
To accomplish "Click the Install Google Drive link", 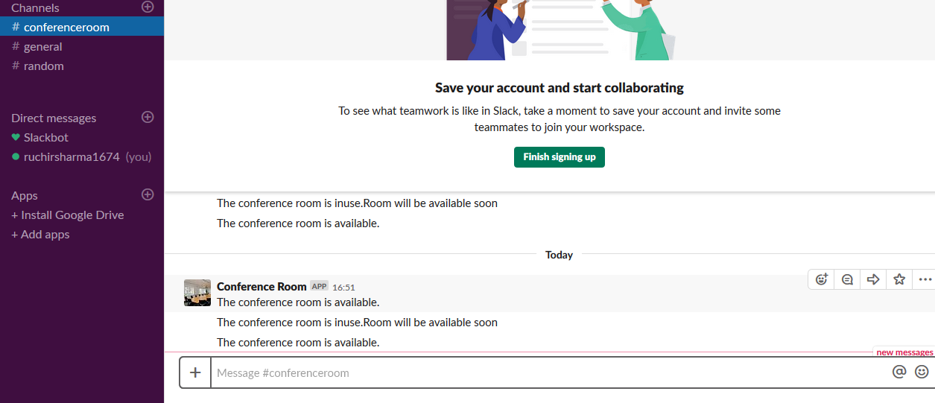I will point(68,215).
